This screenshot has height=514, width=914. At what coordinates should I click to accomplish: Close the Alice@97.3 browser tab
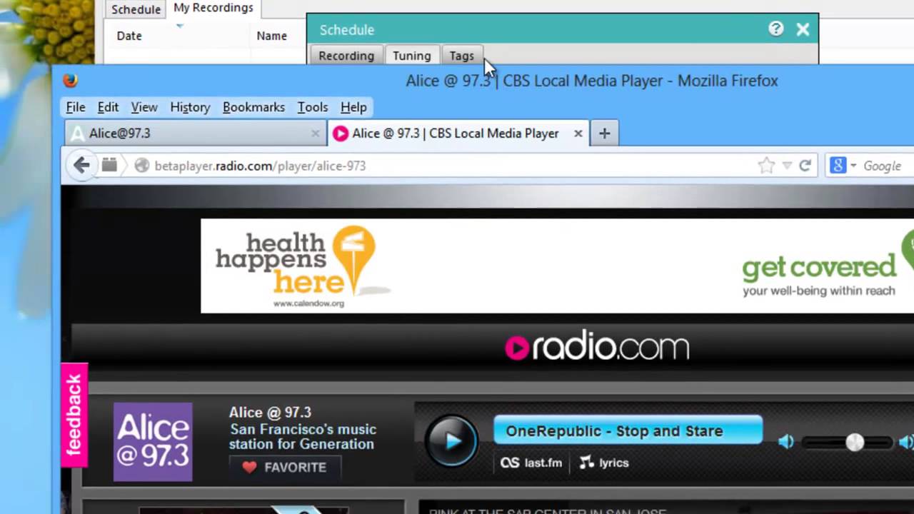click(315, 133)
